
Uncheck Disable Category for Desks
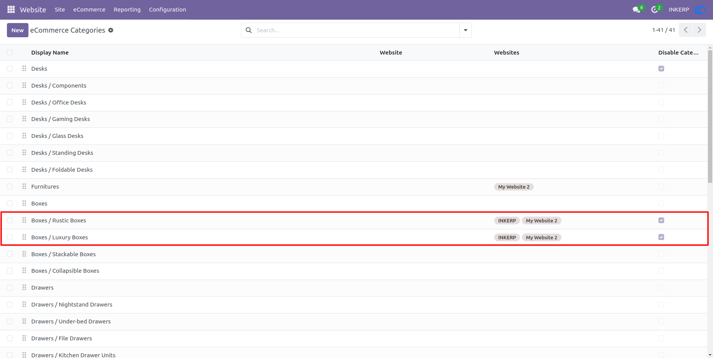coord(661,68)
